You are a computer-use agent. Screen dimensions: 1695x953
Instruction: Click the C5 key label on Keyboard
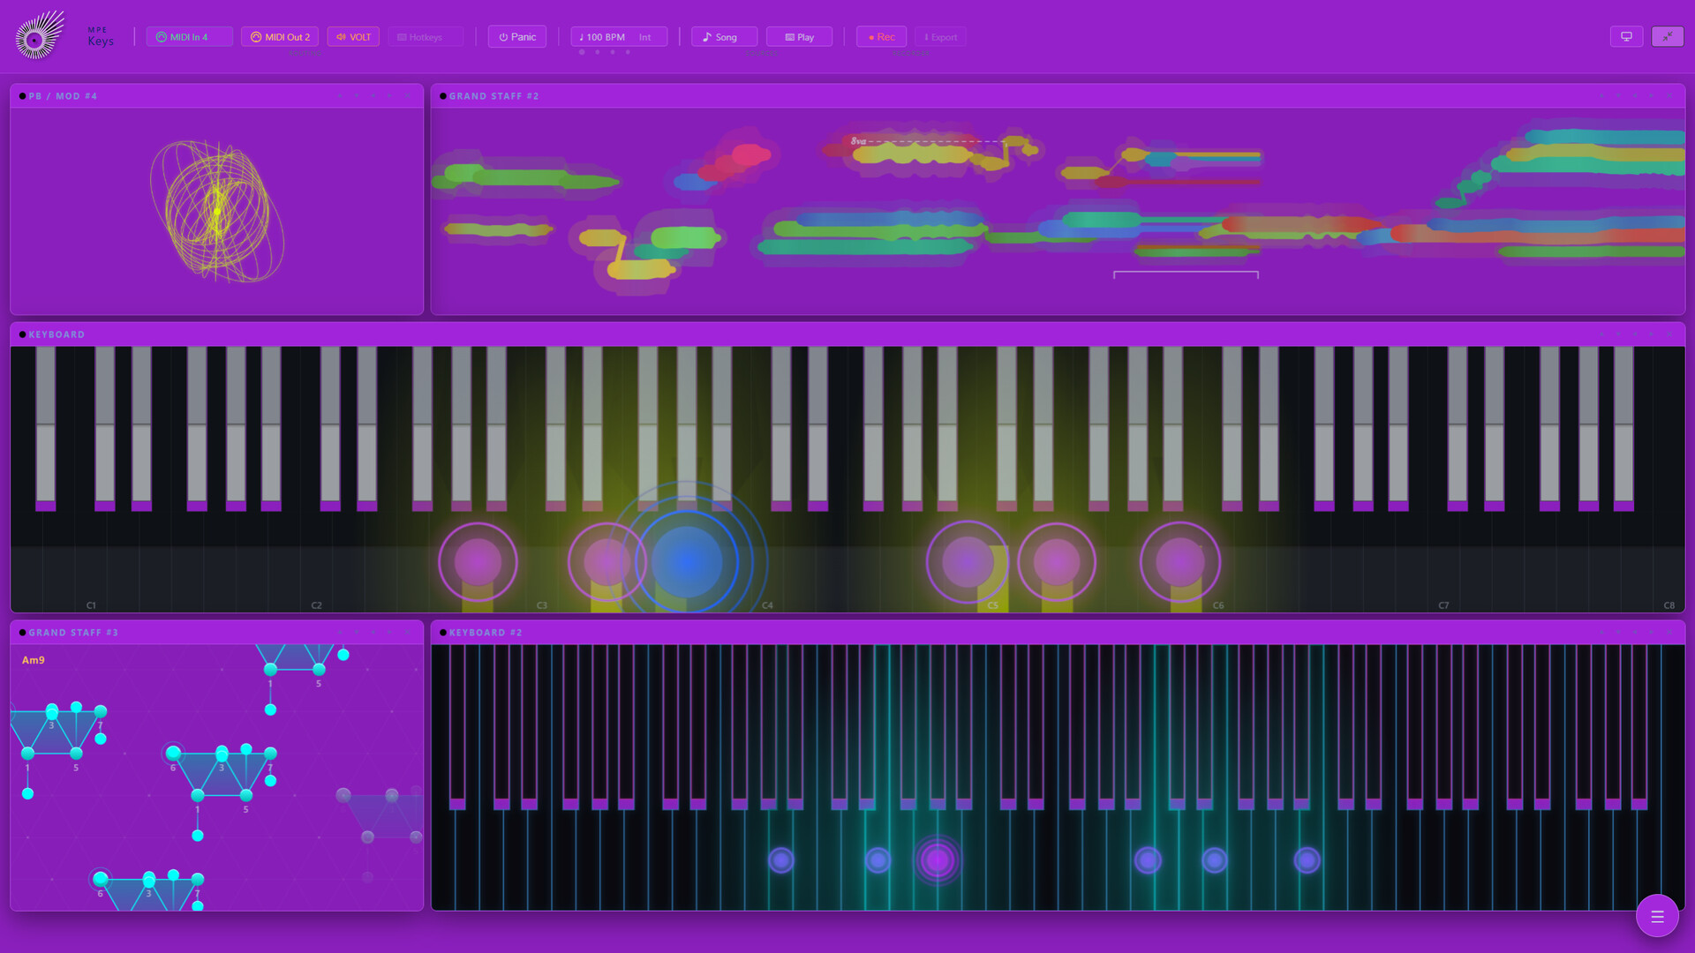click(x=992, y=605)
